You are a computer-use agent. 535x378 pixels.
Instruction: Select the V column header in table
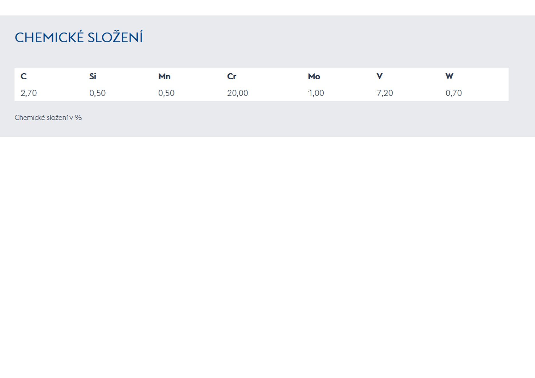pos(379,76)
